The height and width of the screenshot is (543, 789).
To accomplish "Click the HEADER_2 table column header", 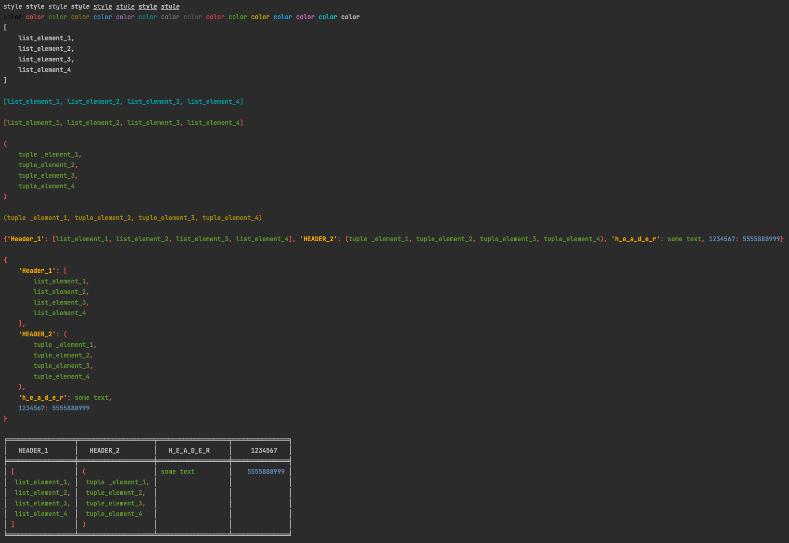I will tap(104, 450).
